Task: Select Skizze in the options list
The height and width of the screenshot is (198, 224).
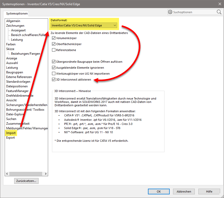Action: pyautogui.click(x=10, y=49)
